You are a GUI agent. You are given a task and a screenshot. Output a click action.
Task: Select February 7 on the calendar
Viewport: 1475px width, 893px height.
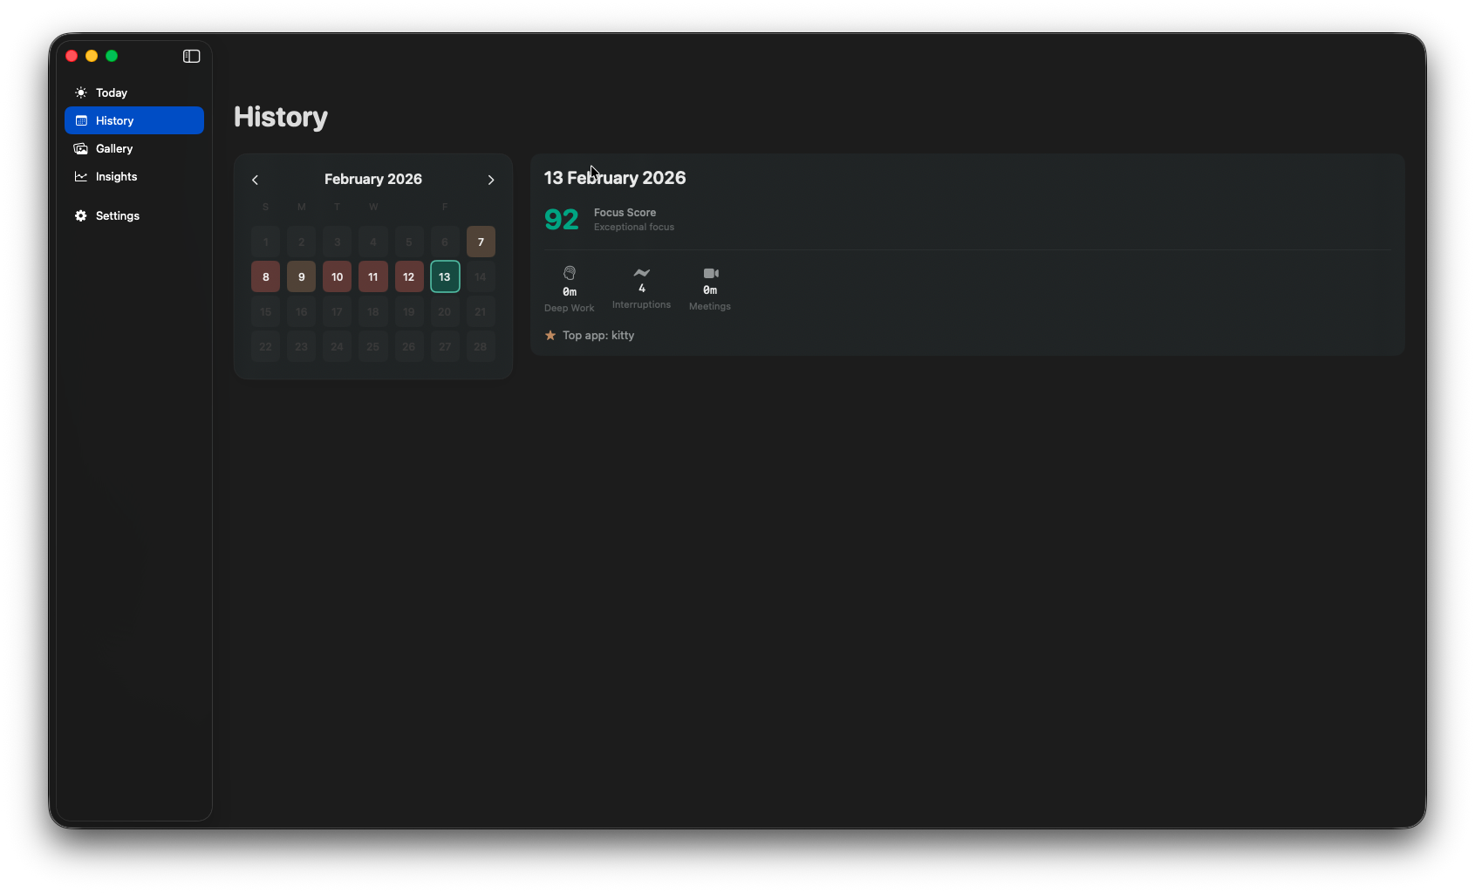tap(481, 242)
